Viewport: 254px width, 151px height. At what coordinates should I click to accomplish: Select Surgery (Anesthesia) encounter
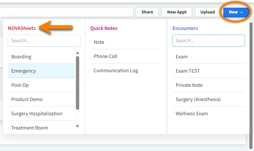(198, 100)
